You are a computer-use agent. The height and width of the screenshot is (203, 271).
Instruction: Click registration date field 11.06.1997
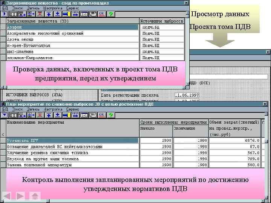[x=187, y=95]
